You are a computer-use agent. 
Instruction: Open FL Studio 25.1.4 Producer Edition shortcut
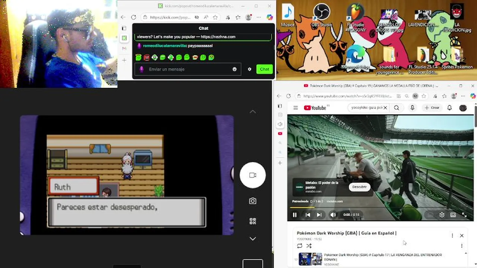click(423, 60)
